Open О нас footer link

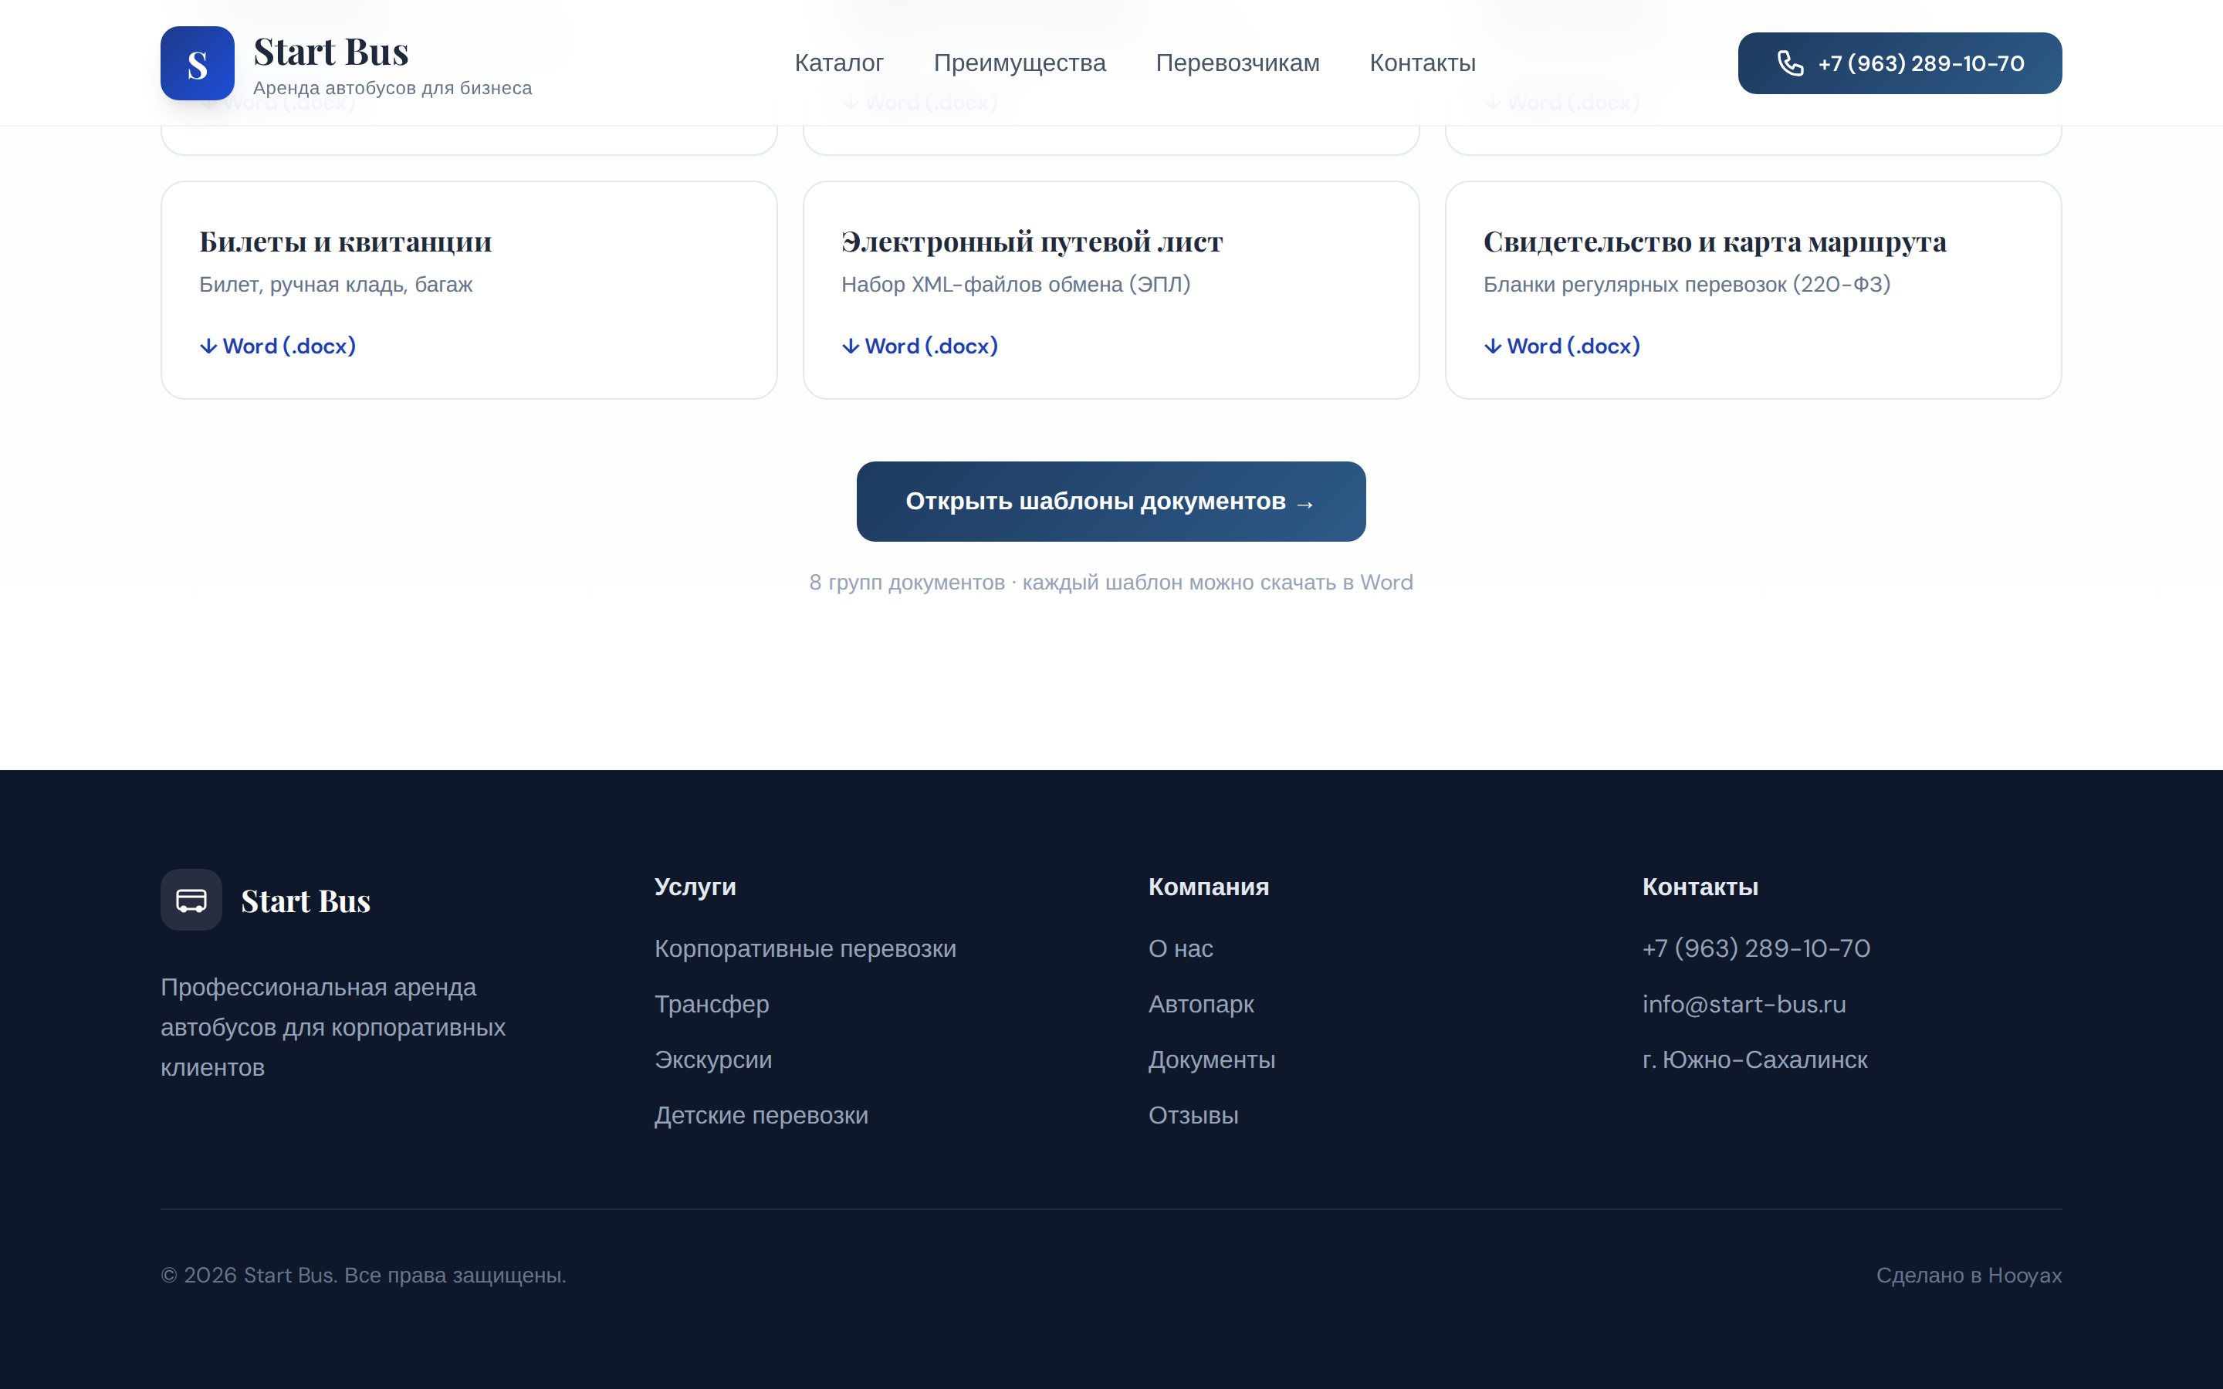[x=1180, y=949]
